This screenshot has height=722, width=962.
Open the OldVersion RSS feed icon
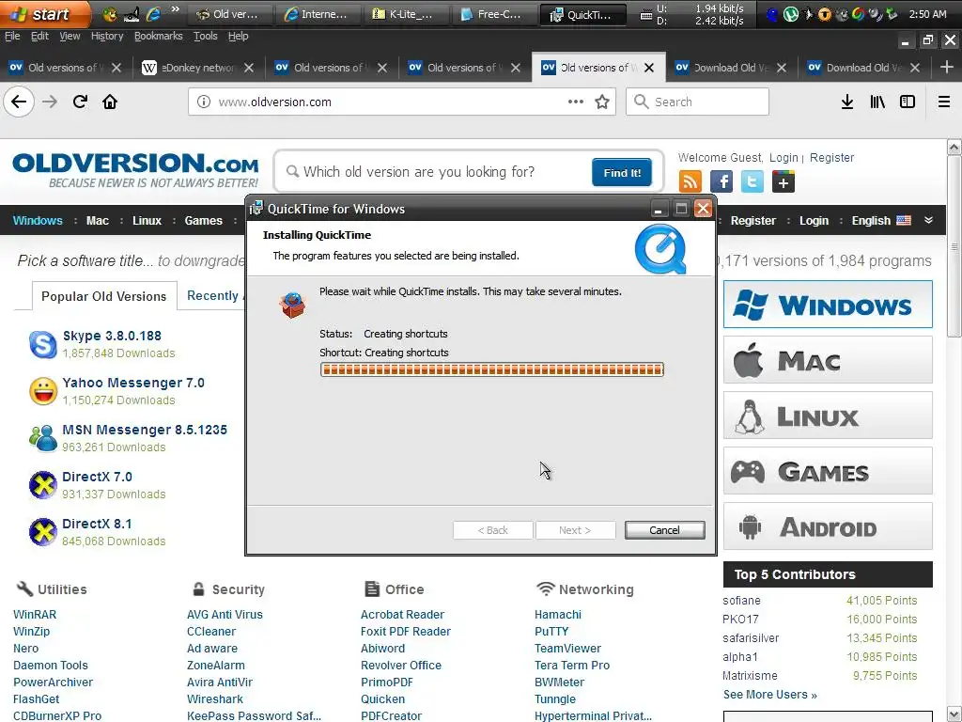[x=690, y=181]
